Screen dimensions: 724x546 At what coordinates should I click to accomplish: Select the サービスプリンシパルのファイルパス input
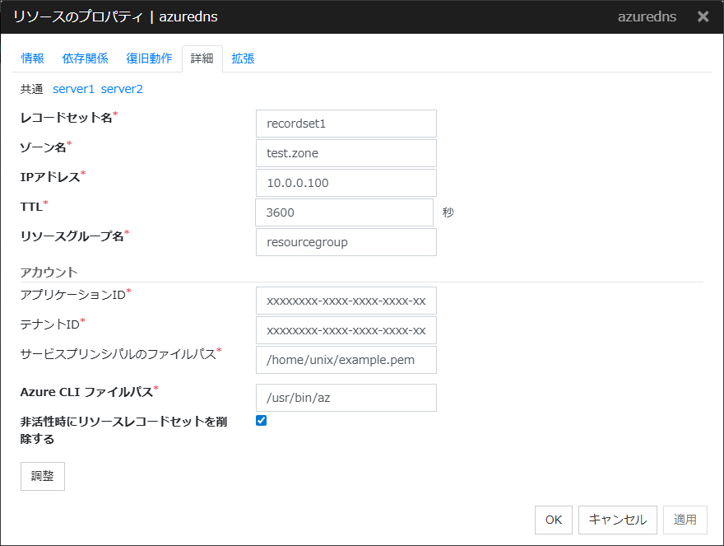pos(346,360)
